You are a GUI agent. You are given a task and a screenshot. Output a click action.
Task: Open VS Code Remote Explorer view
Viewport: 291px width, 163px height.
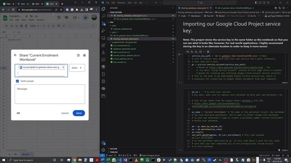[103, 38]
